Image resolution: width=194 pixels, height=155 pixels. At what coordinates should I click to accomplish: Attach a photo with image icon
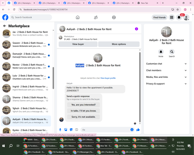click(x=66, y=129)
